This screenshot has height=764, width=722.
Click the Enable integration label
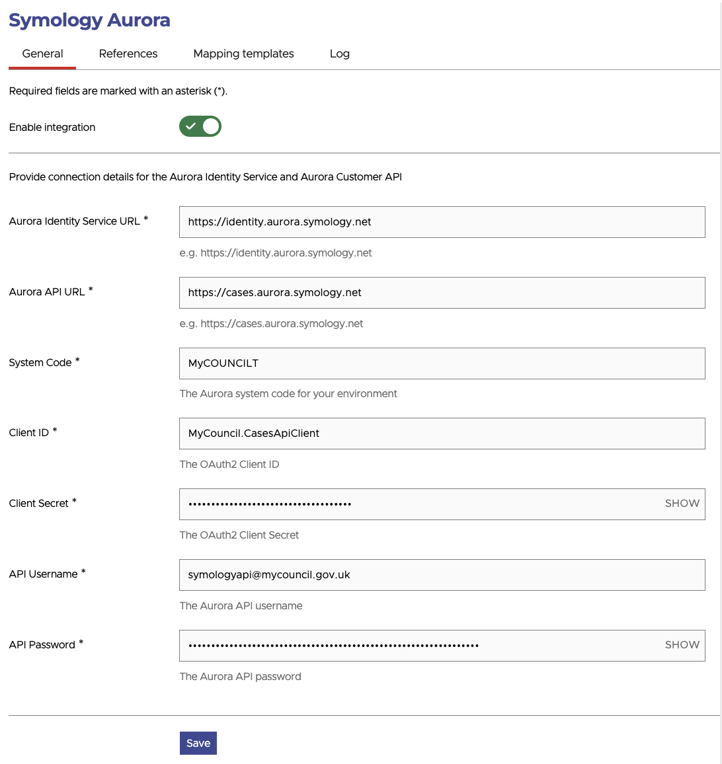(x=52, y=127)
